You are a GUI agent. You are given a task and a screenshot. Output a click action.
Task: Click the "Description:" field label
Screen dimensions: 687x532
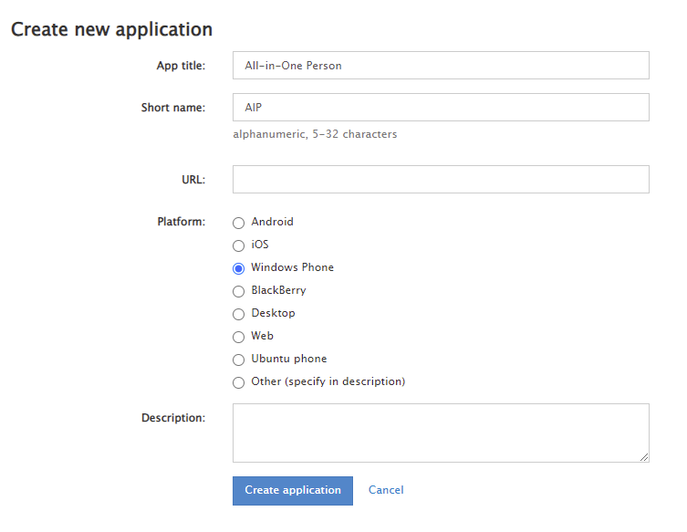[x=173, y=418]
